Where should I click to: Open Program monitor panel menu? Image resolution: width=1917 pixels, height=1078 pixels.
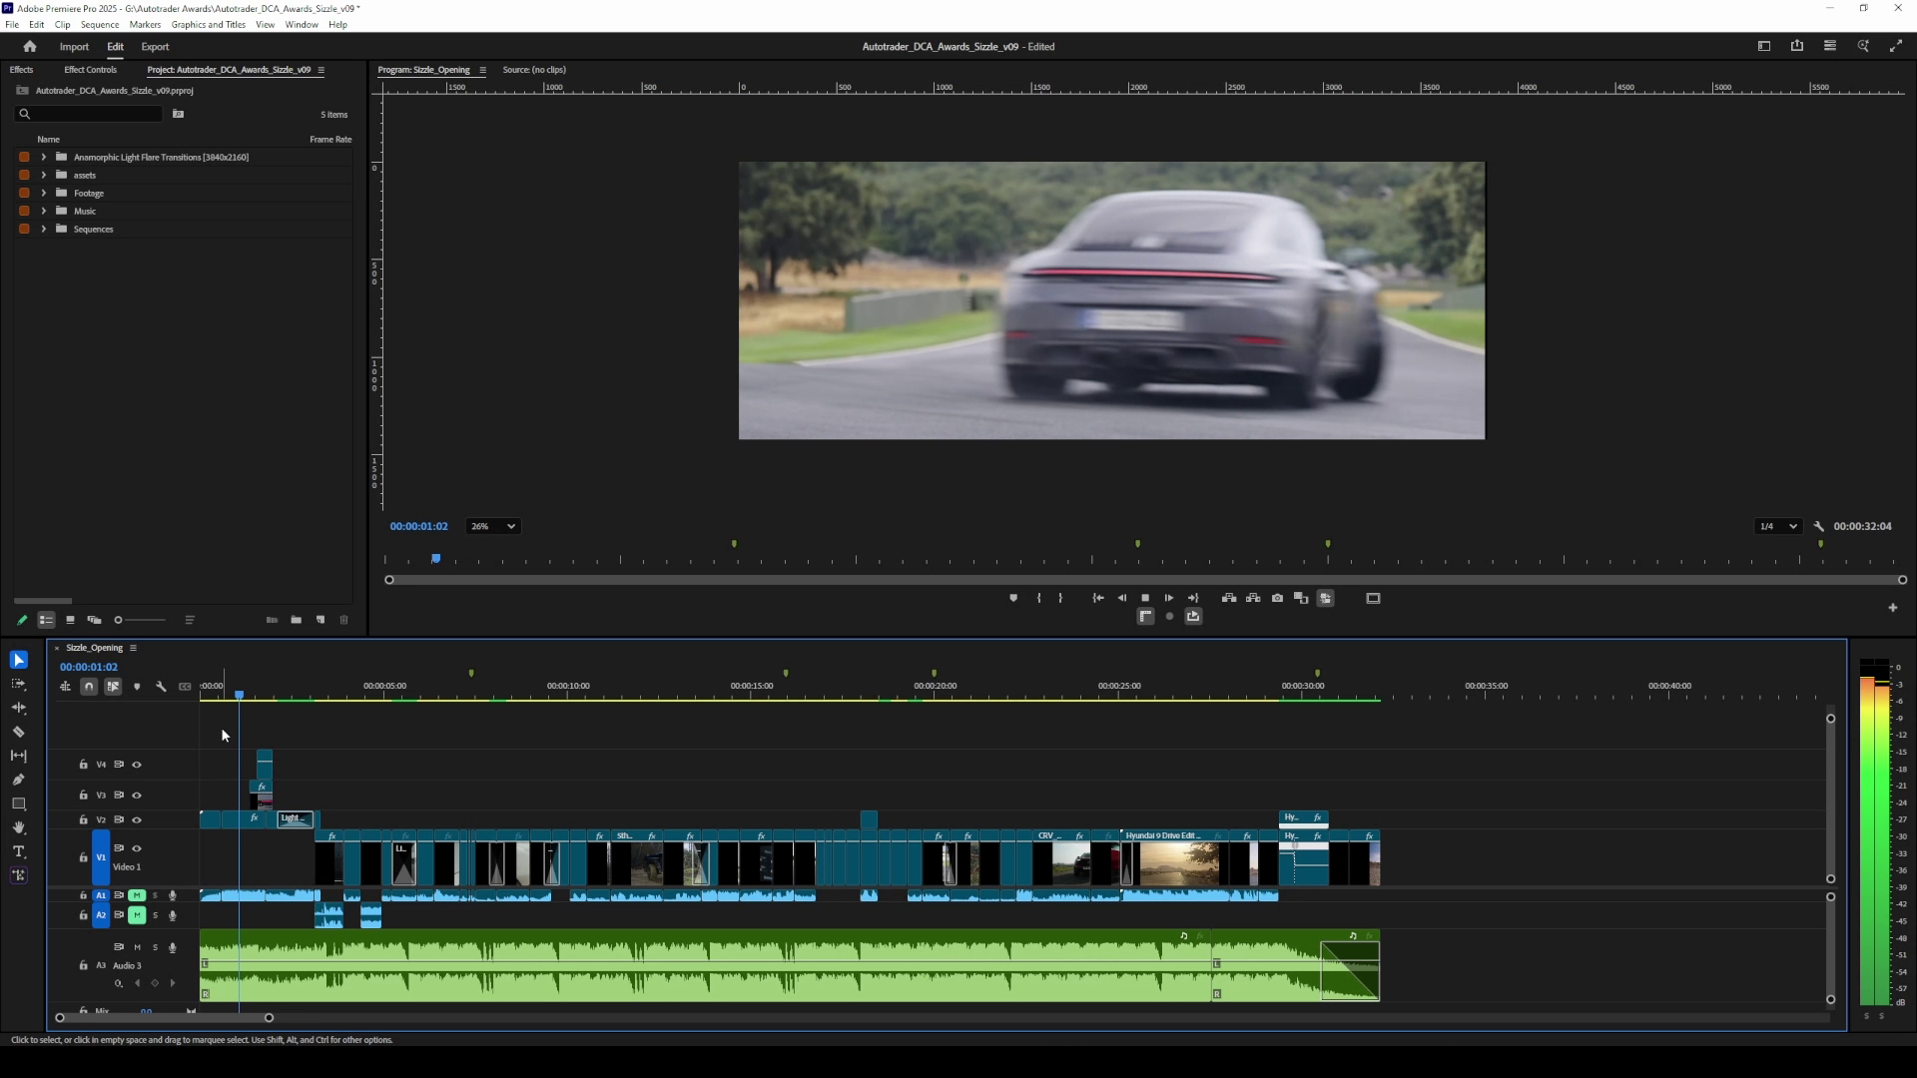click(x=482, y=70)
